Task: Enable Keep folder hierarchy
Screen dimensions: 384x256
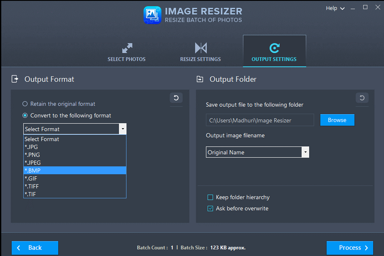Action: 210,197
